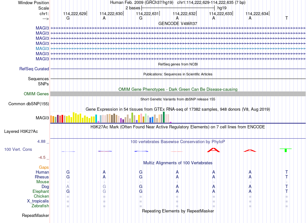Open the 100 Vert. Cons track label
Viewport: 306px width, 223px height.
coord(18,149)
